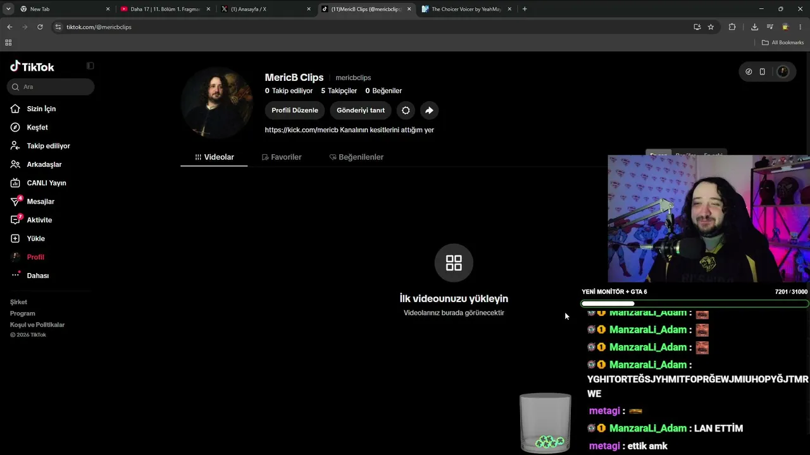Click the streamer webcam overlay
The width and height of the screenshot is (810, 455).
pyautogui.click(x=709, y=219)
